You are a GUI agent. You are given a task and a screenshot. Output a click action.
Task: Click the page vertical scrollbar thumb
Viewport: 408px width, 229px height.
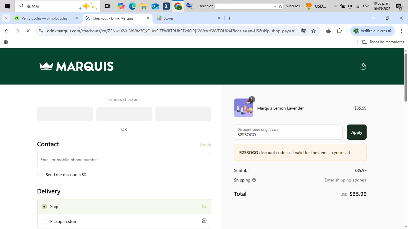click(x=406, y=77)
